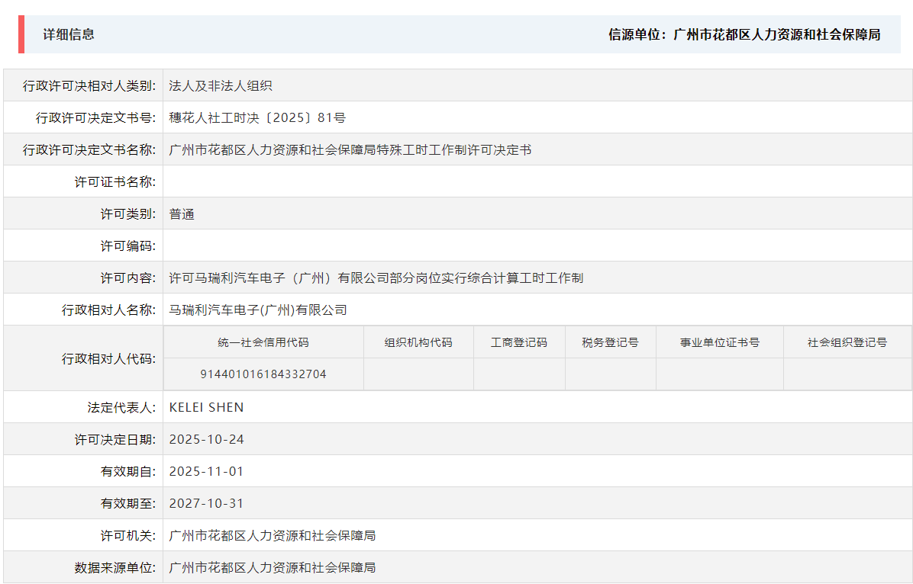Click the 许可类别 value 普通
Screen dimensions: 913x584
click(x=181, y=213)
